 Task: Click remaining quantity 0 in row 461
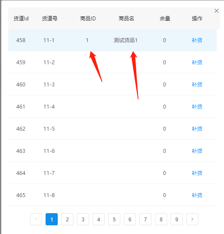tap(165, 107)
